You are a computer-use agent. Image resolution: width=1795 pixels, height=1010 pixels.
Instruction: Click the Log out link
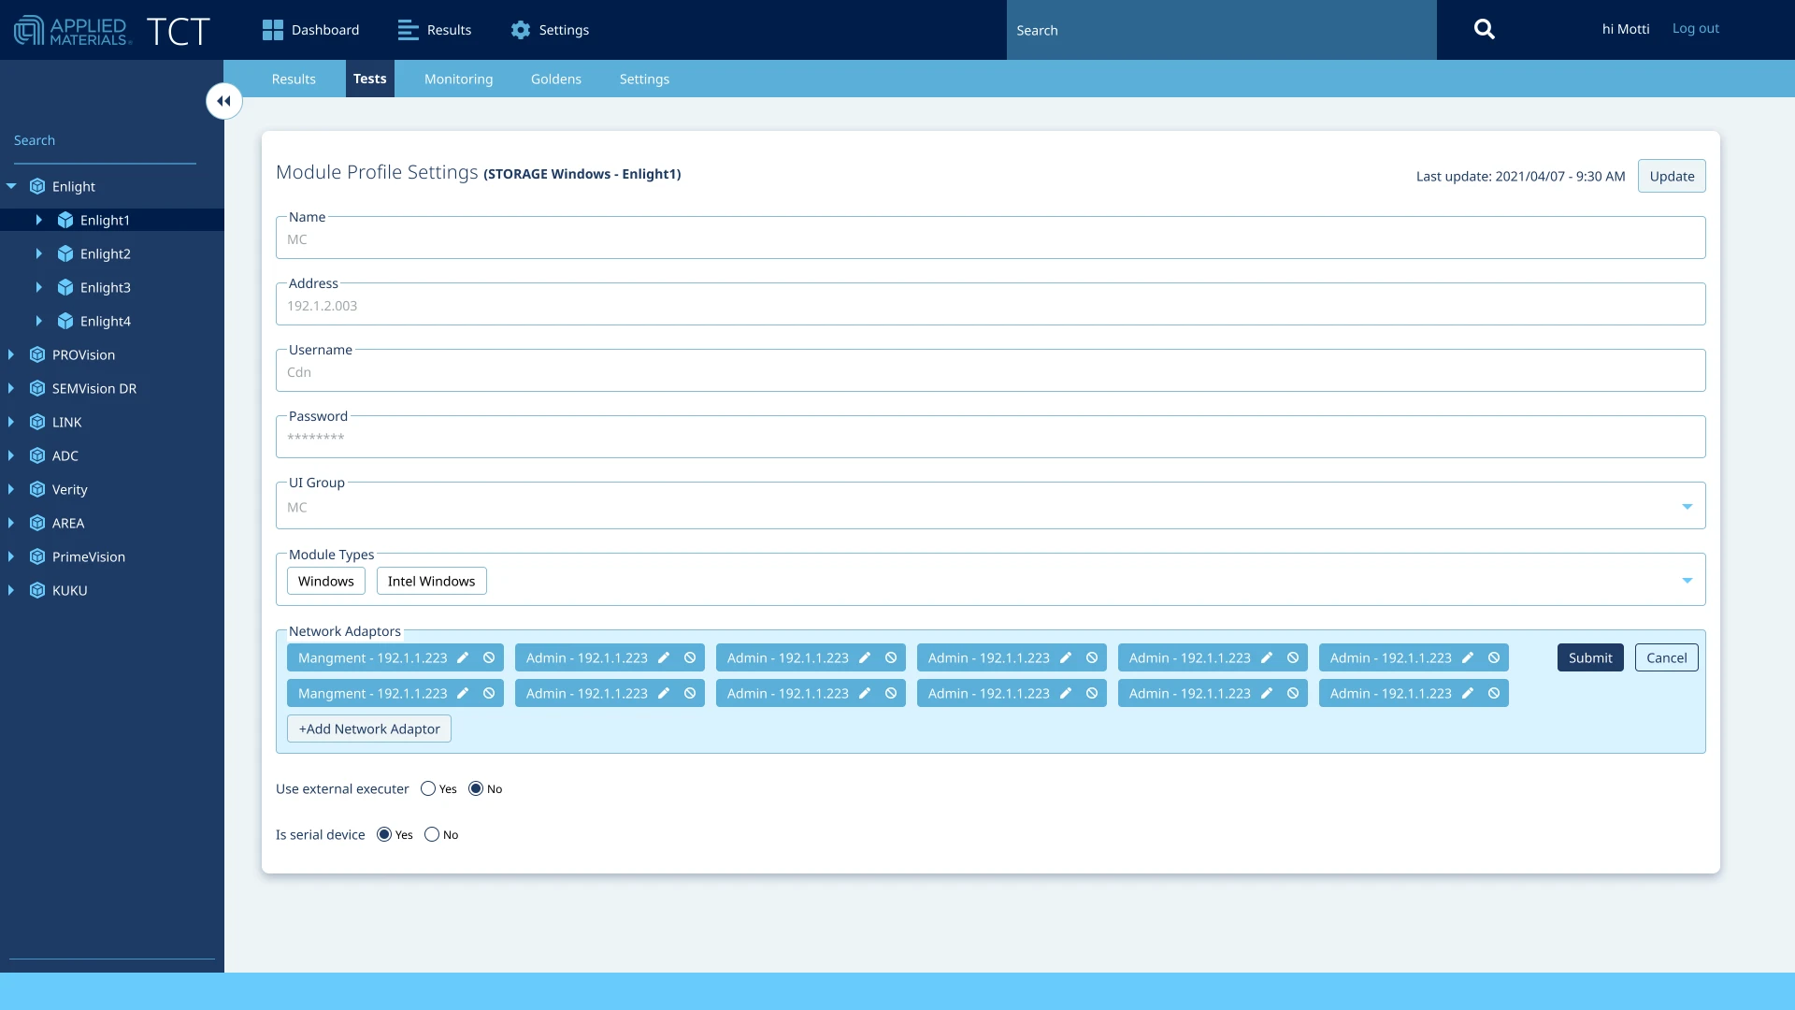[1695, 28]
